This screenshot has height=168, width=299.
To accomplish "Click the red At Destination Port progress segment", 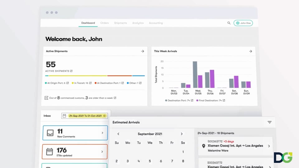I will 120,76.
